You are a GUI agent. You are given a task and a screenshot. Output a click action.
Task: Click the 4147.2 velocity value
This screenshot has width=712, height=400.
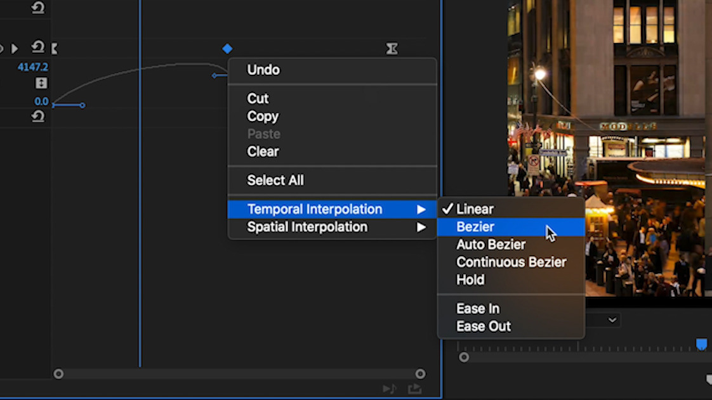coord(33,67)
